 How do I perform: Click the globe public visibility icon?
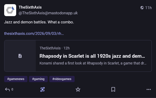tap(142, 8)
